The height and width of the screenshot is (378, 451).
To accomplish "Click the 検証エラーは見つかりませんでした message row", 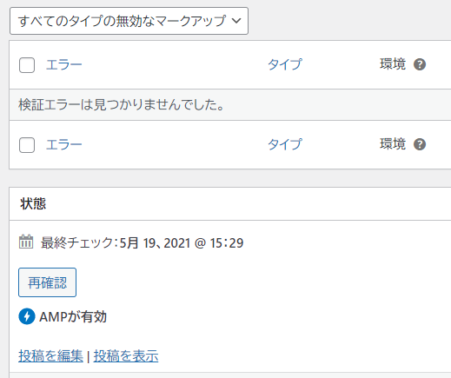I will point(230,104).
